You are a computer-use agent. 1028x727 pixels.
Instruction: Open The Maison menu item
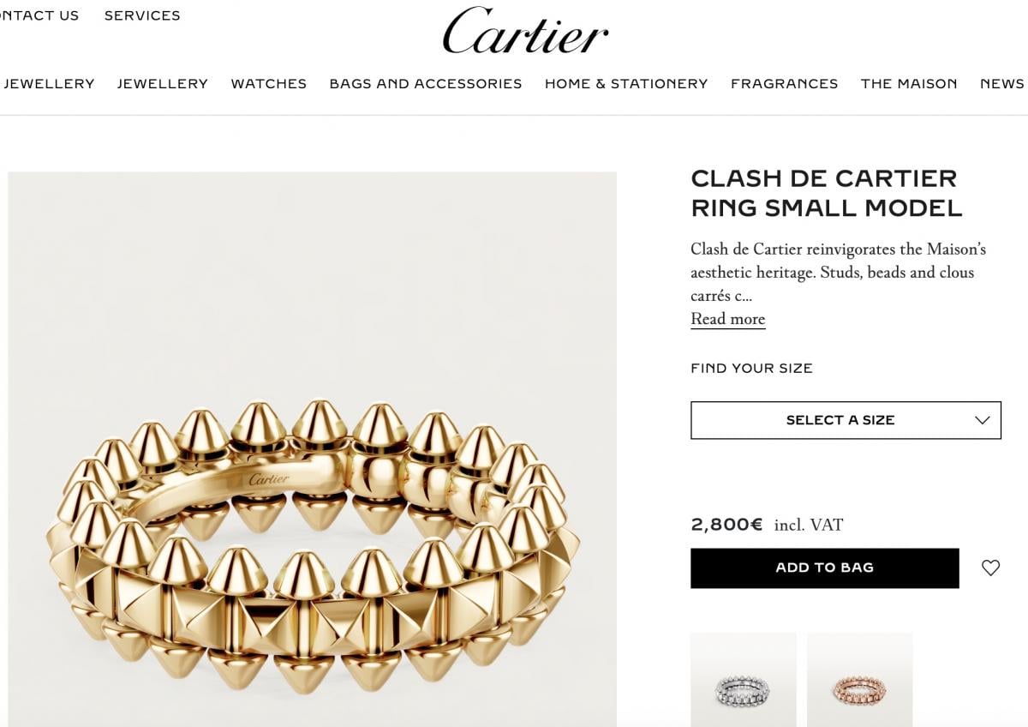[909, 83]
